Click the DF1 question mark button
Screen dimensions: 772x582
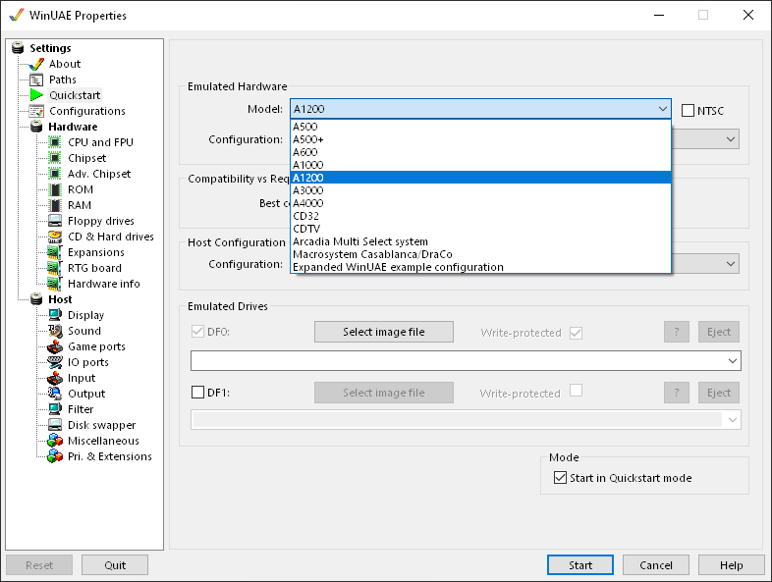tap(677, 393)
